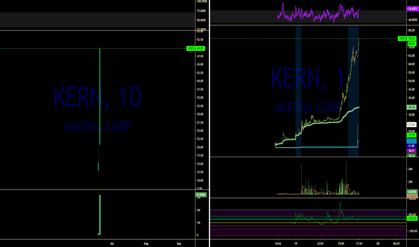Select the 12:00 label on intraday time axis
The image size is (419, 247).
pos(320,243)
